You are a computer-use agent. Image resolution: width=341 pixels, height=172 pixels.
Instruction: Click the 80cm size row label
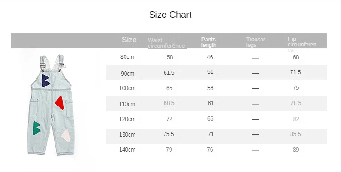tap(127, 57)
